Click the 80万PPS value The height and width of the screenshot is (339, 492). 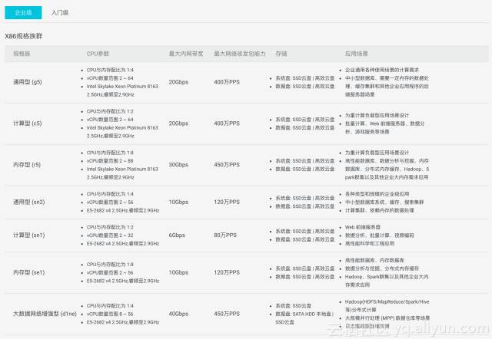(225, 235)
